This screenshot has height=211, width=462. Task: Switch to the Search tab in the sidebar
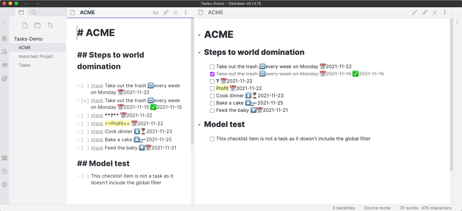click(x=33, y=12)
